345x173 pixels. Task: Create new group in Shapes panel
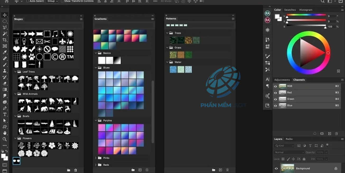tap(69, 170)
